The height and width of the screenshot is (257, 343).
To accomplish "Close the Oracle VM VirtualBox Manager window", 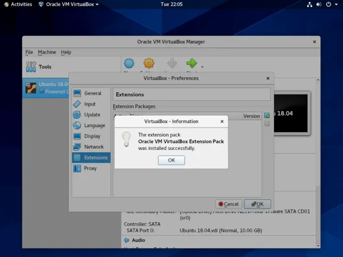I will (x=314, y=42).
